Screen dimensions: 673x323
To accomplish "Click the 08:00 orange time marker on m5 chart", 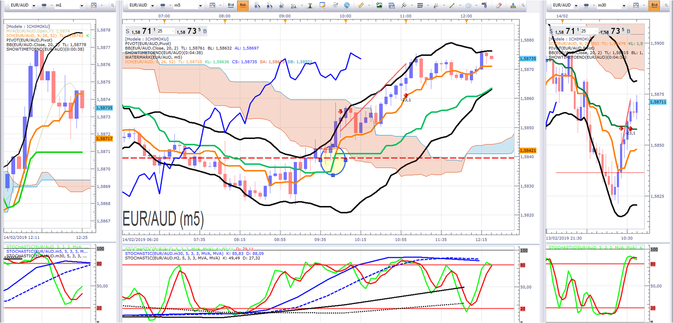I will 225,21.
